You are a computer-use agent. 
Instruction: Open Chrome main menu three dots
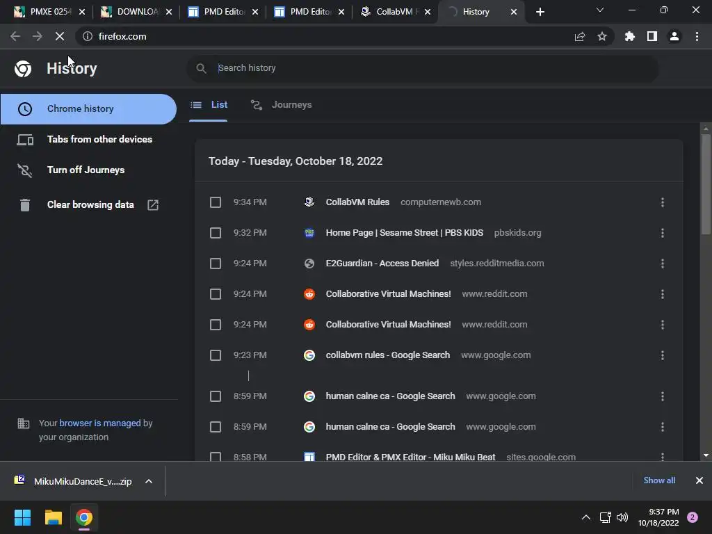click(x=697, y=36)
